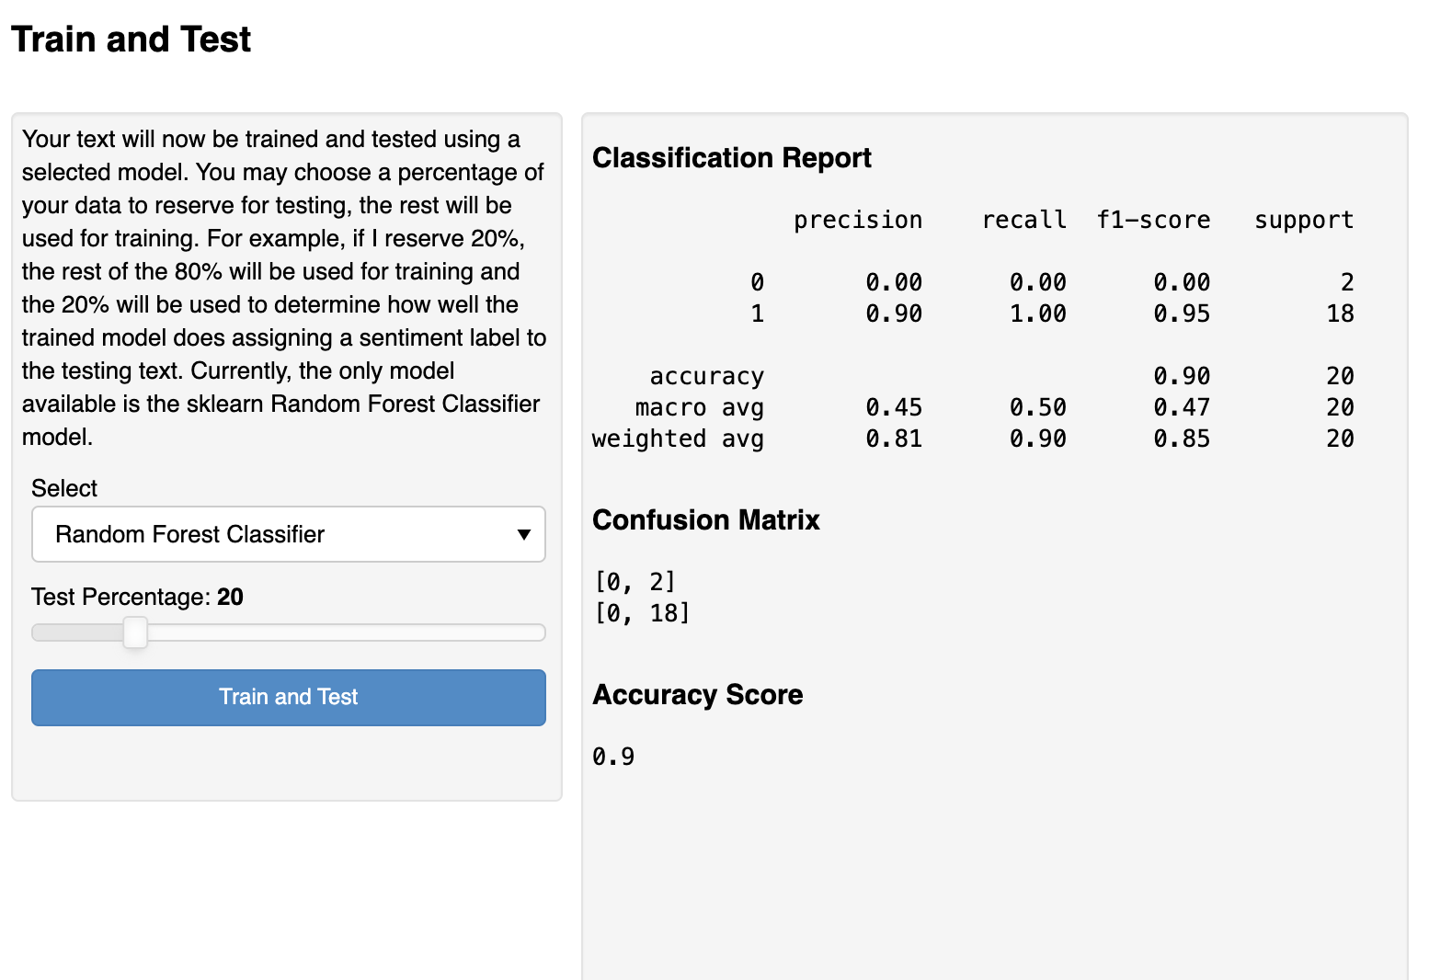This screenshot has height=980, width=1429.
Task: Click the f1-score column header
Action: click(1153, 221)
